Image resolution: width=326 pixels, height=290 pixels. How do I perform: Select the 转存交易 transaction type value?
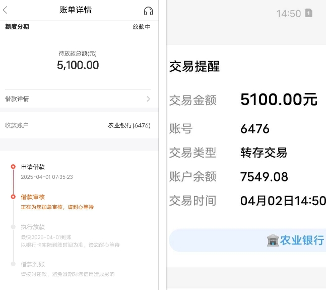point(264,153)
